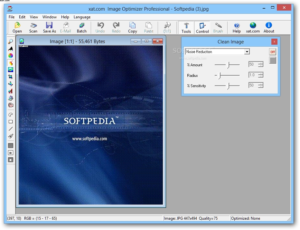Click the application icon in title bar
The width and height of the screenshot is (300, 230).
tap(10, 9)
